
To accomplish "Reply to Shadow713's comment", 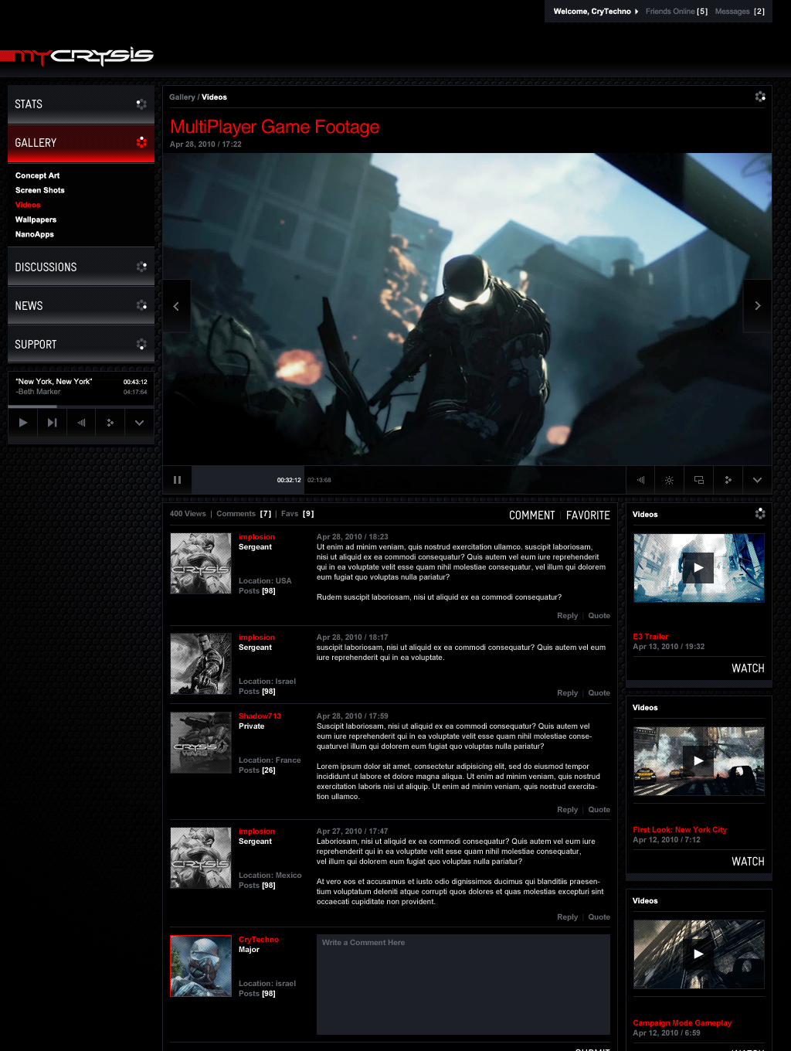I will [x=567, y=810].
